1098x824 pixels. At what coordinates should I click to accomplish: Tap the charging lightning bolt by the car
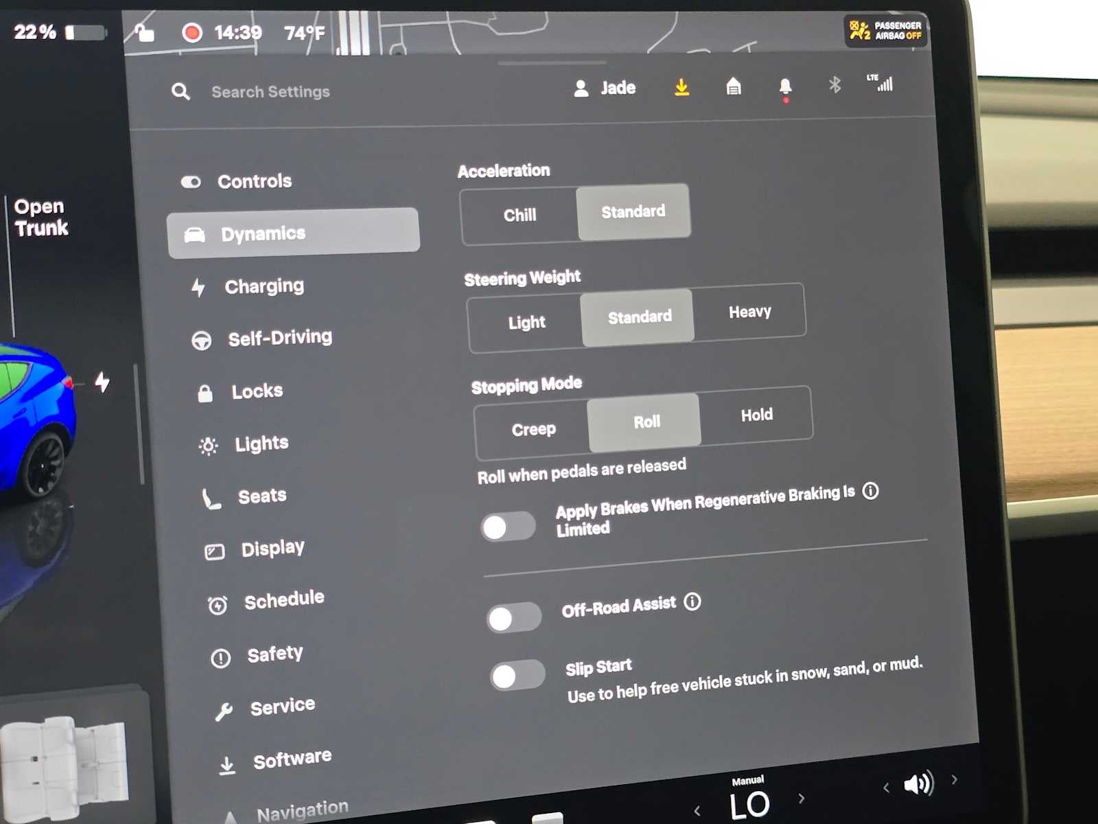[102, 382]
